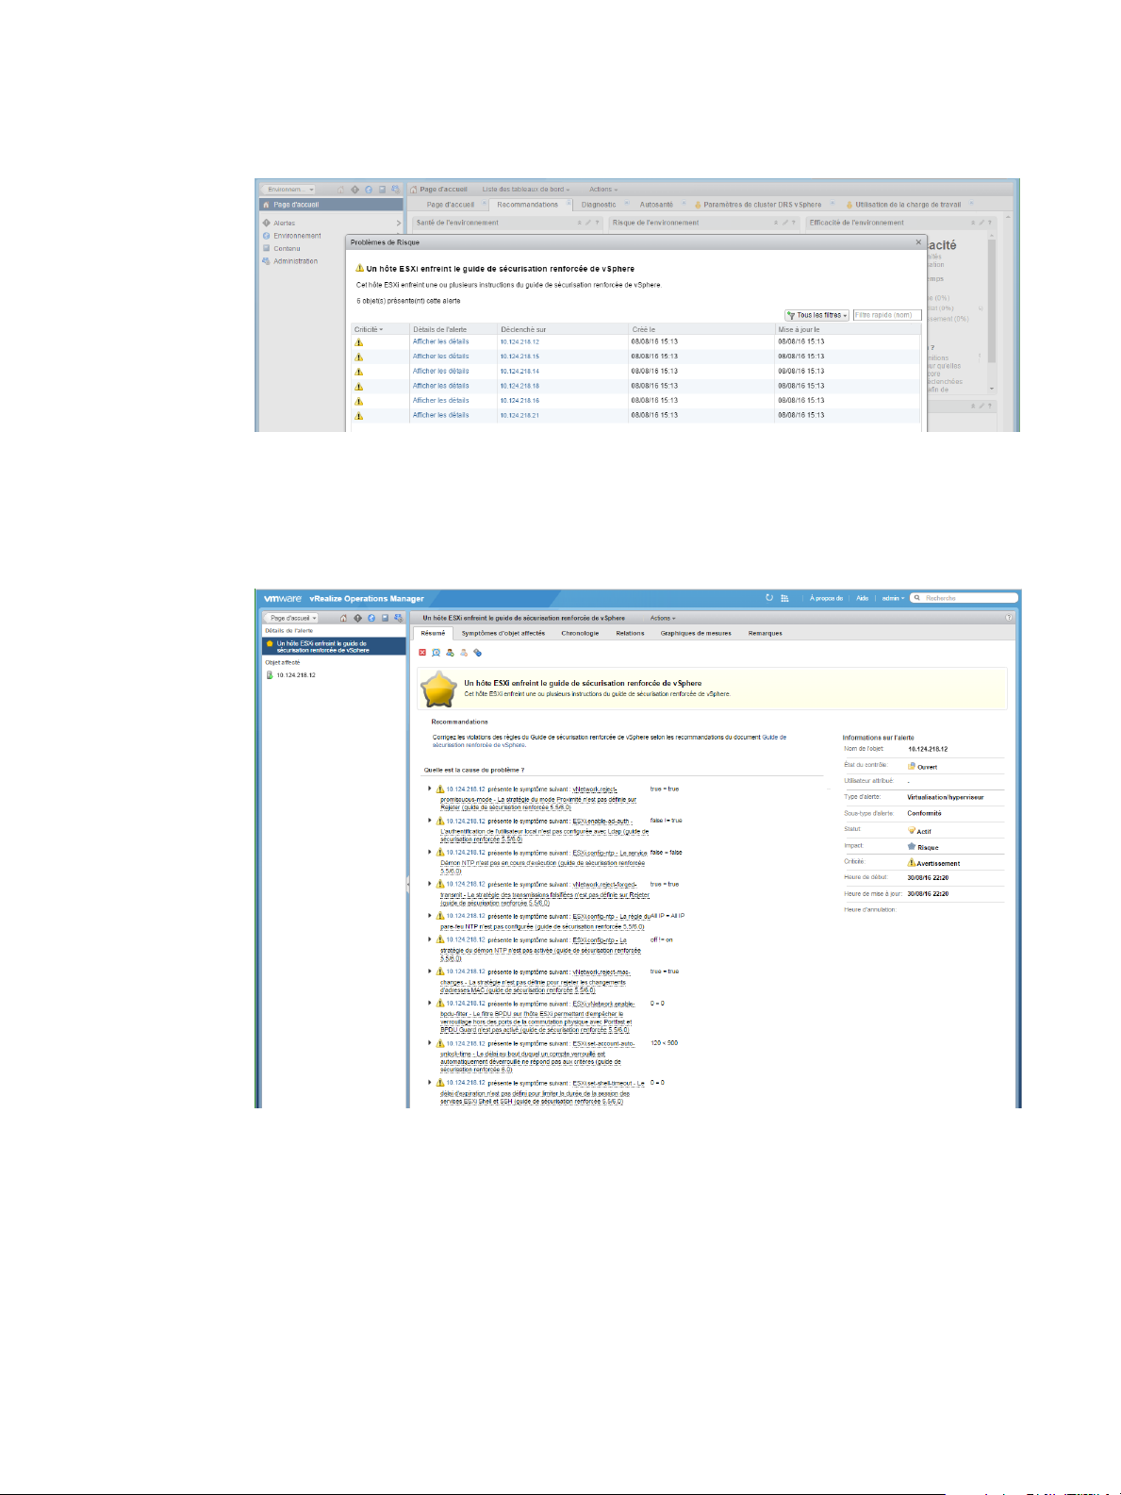Expand the vNetwork.reject-forged-transmit symptom
Screen dimensions: 1121x1495
point(429,884)
